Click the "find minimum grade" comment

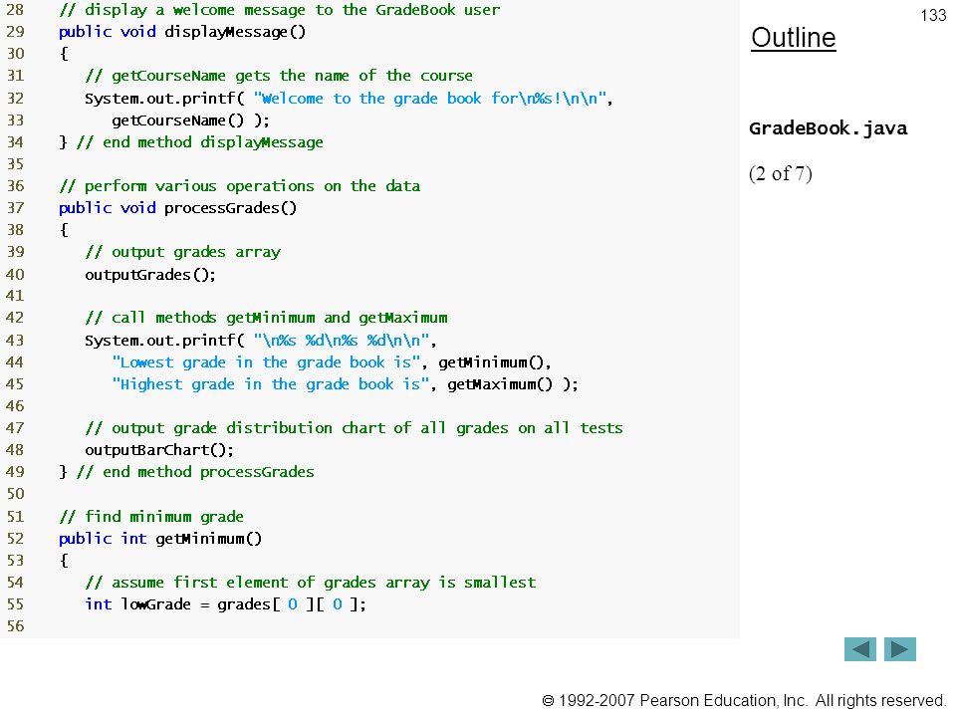pyautogui.click(x=151, y=517)
